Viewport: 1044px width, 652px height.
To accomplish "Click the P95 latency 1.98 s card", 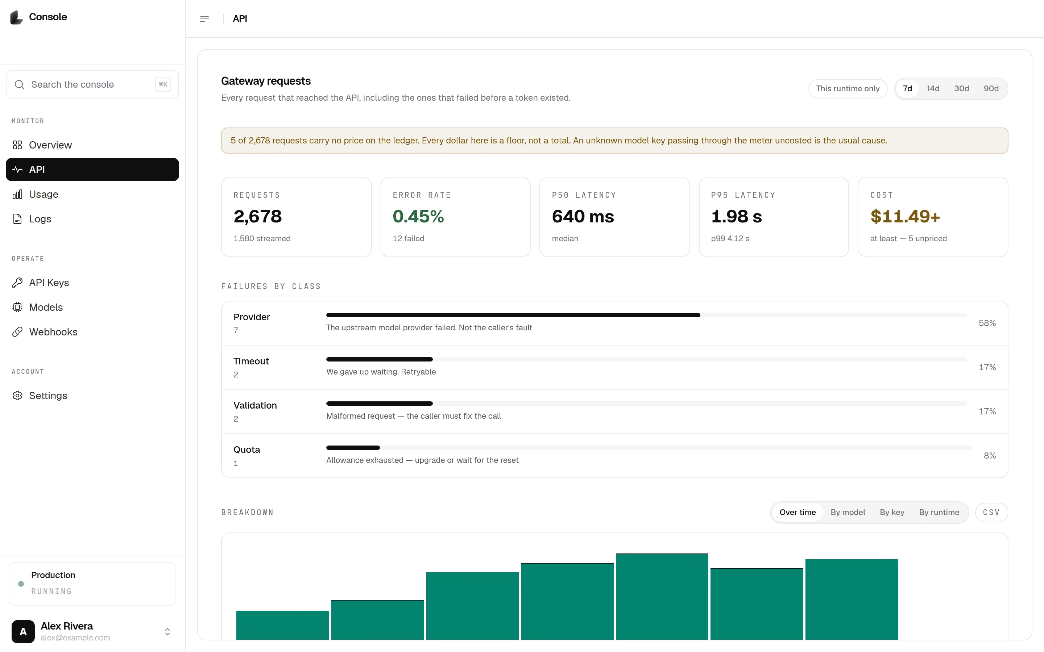I will [774, 217].
